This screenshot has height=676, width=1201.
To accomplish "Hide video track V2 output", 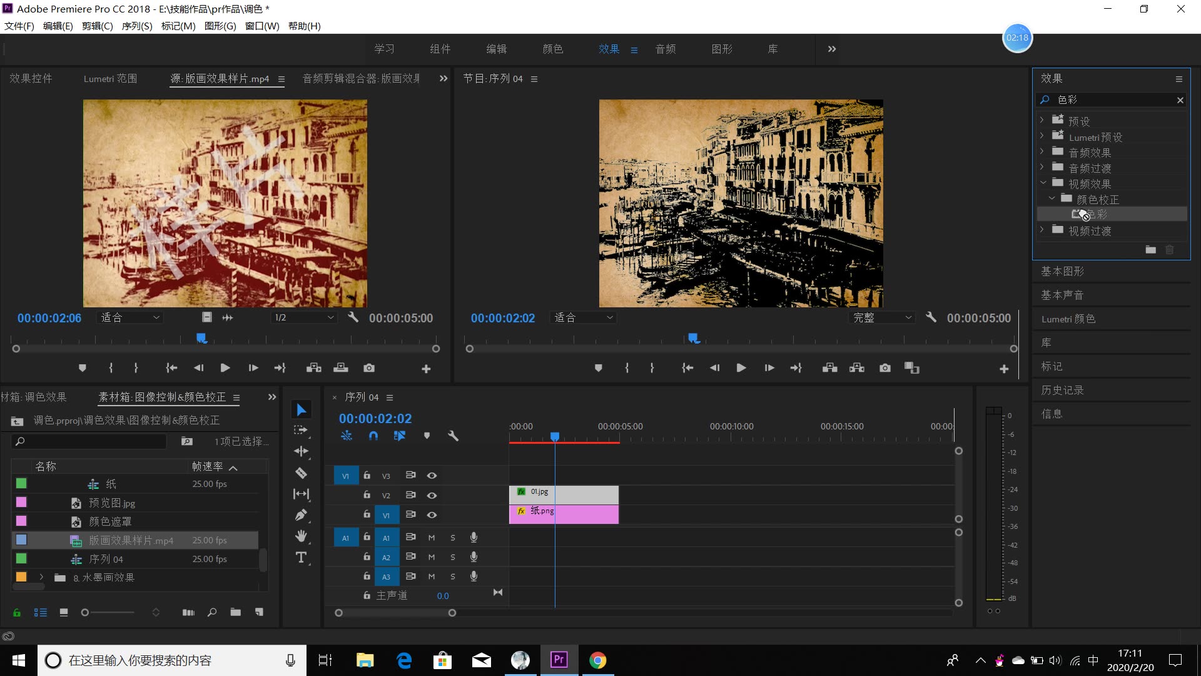I will pyautogui.click(x=432, y=495).
